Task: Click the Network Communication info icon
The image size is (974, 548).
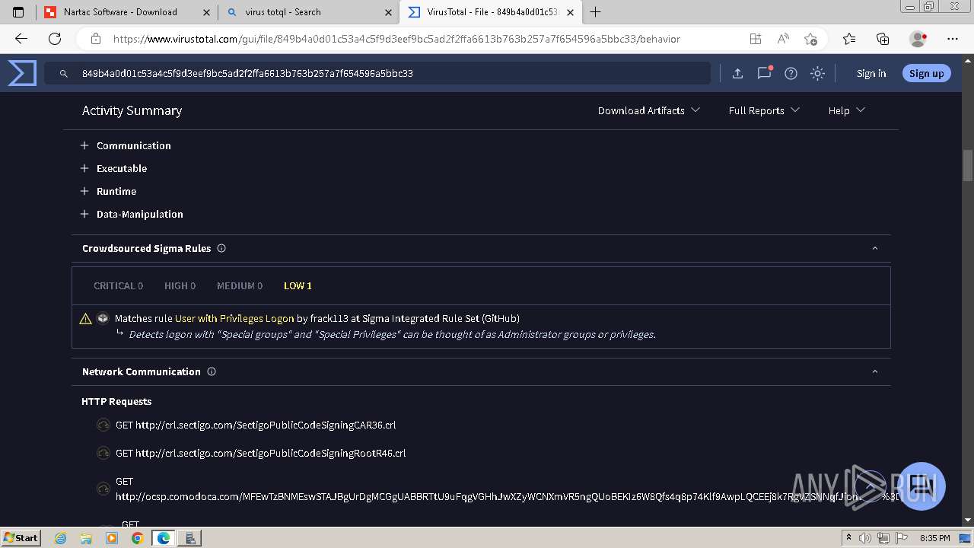Action: (212, 371)
